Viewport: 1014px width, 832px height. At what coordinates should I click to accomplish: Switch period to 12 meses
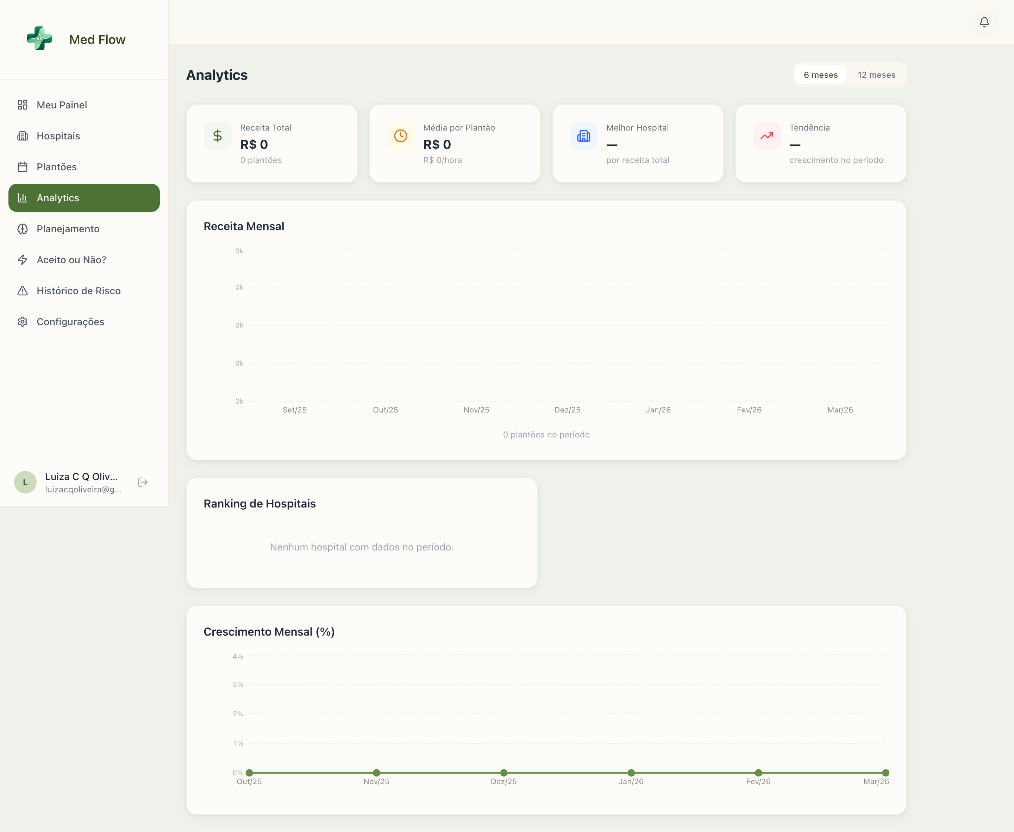[x=876, y=75]
